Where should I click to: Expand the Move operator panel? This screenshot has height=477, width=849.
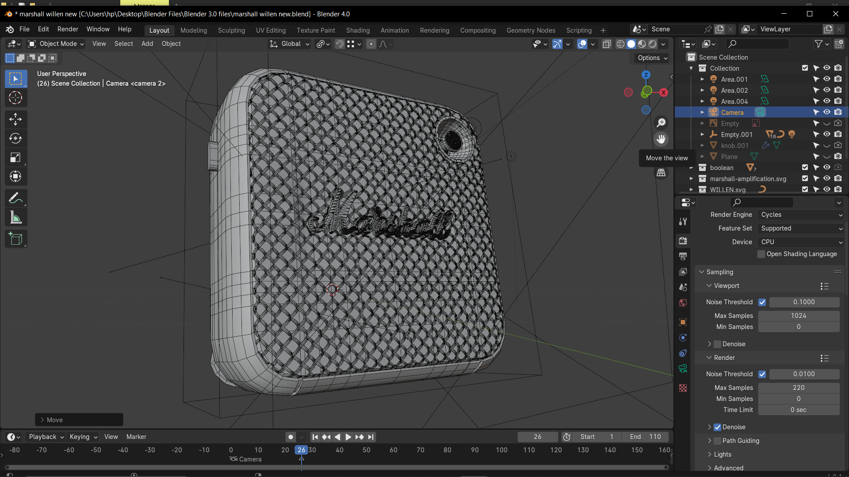pos(79,420)
